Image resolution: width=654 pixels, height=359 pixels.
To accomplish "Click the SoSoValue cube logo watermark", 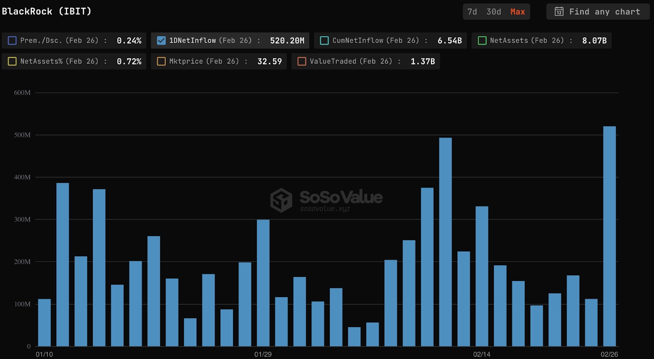I will [x=281, y=200].
